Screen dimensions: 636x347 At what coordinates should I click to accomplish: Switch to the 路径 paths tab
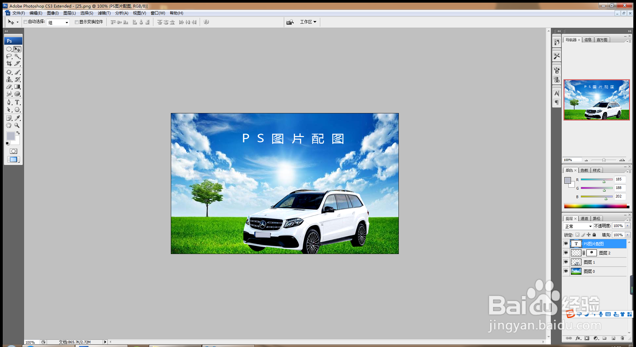click(597, 219)
